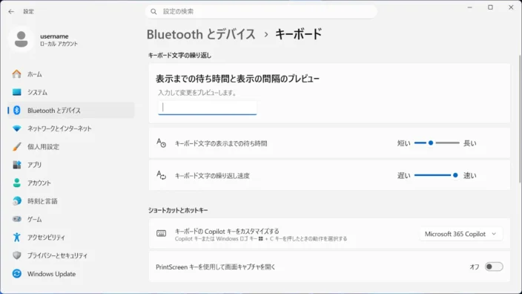Maximize the Settings window
The image size is (522, 294).
tap(490, 7)
